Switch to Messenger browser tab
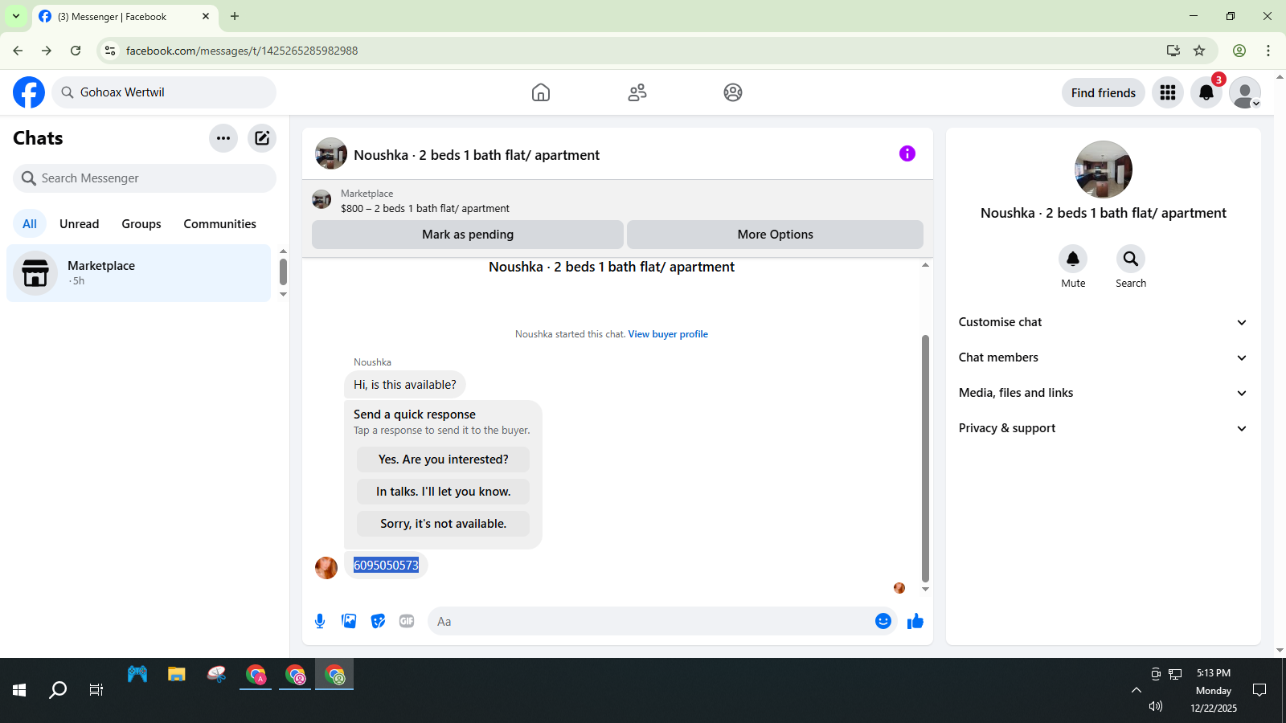 click(125, 16)
